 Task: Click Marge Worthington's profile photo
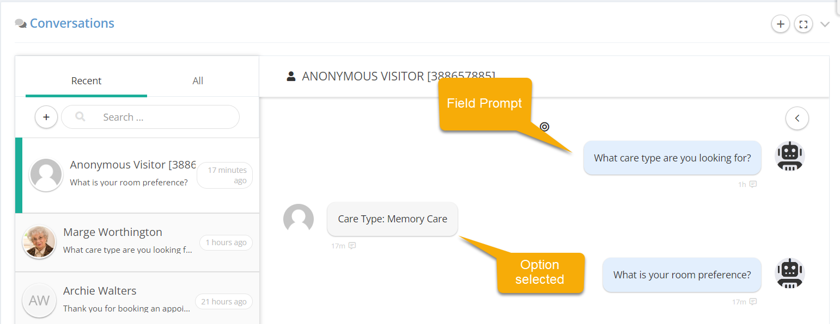click(39, 242)
